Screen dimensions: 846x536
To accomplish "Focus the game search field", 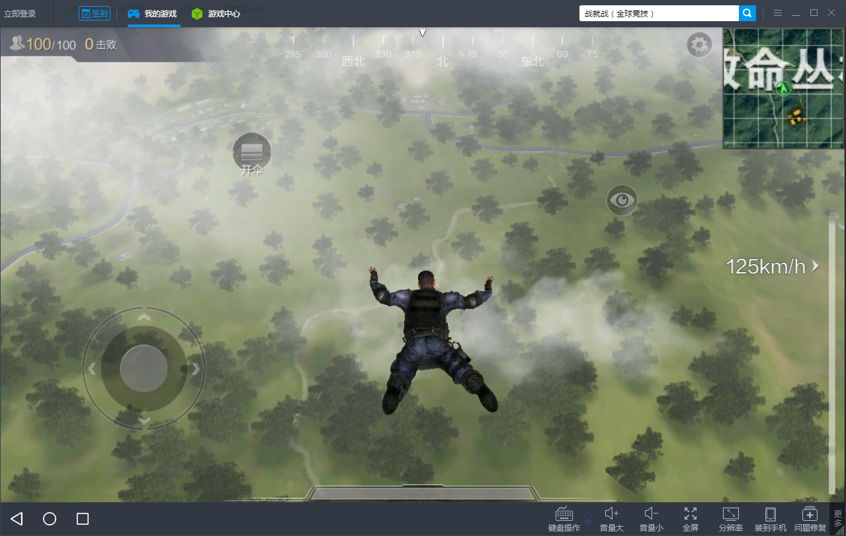I will pyautogui.click(x=659, y=13).
